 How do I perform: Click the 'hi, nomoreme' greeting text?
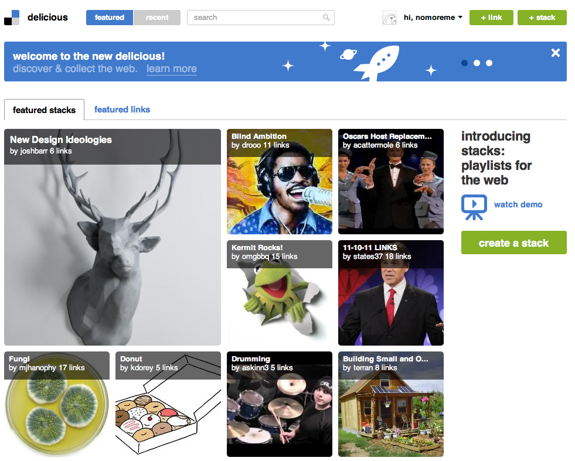tap(429, 17)
